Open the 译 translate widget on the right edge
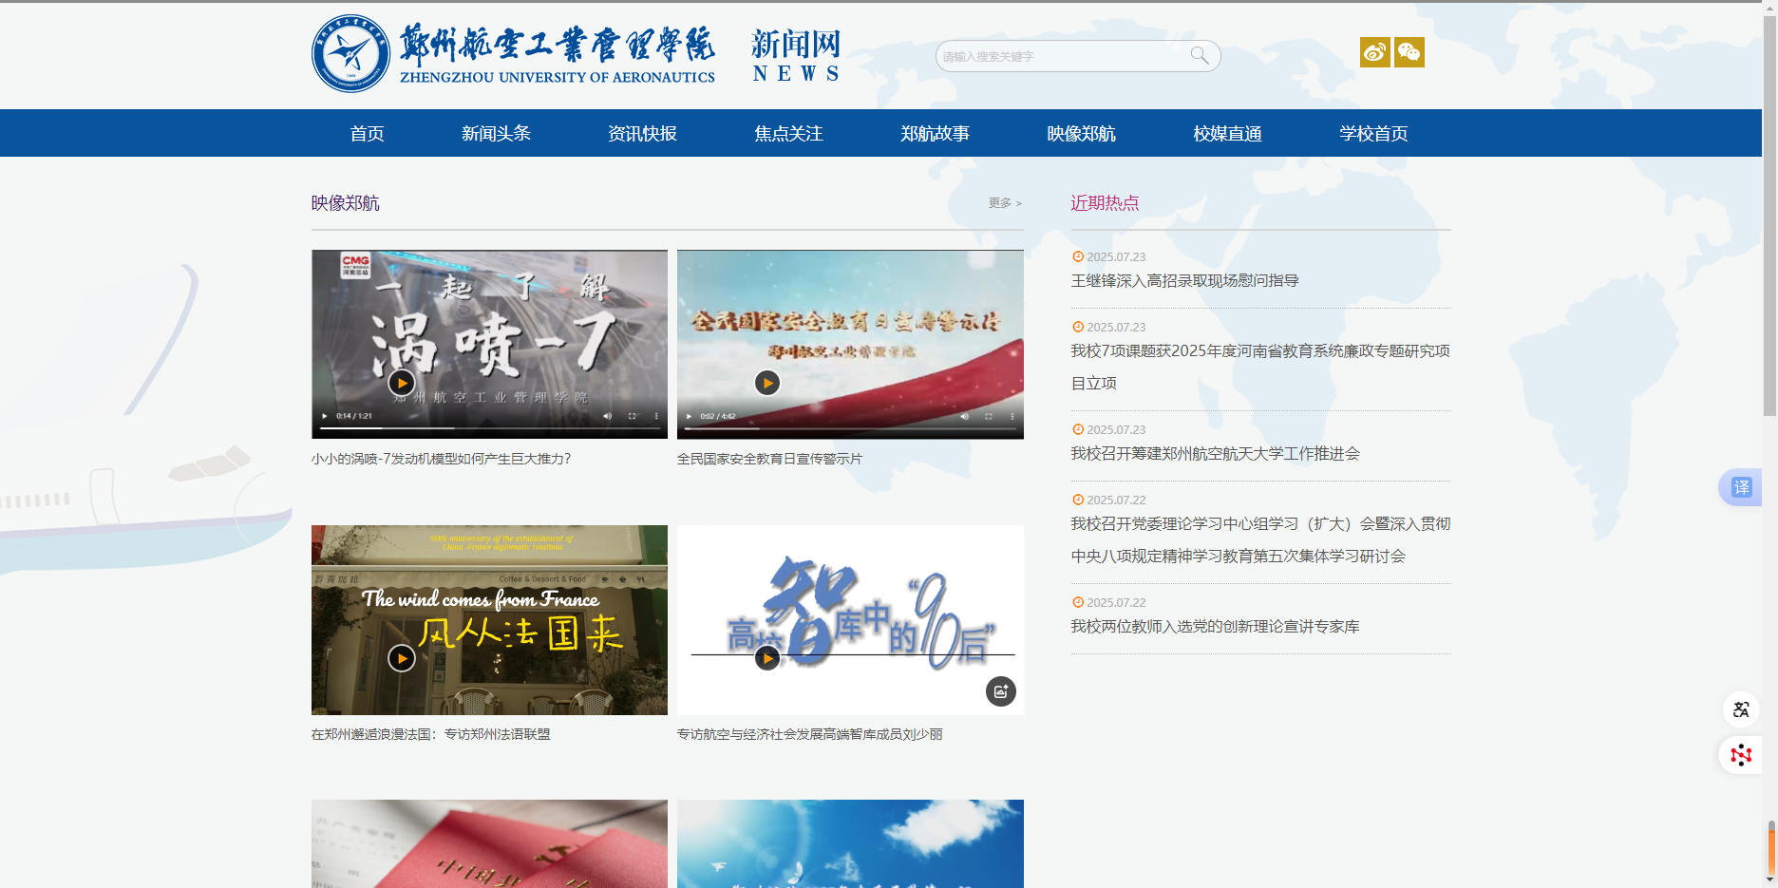1778x888 pixels. (1741, 486)
